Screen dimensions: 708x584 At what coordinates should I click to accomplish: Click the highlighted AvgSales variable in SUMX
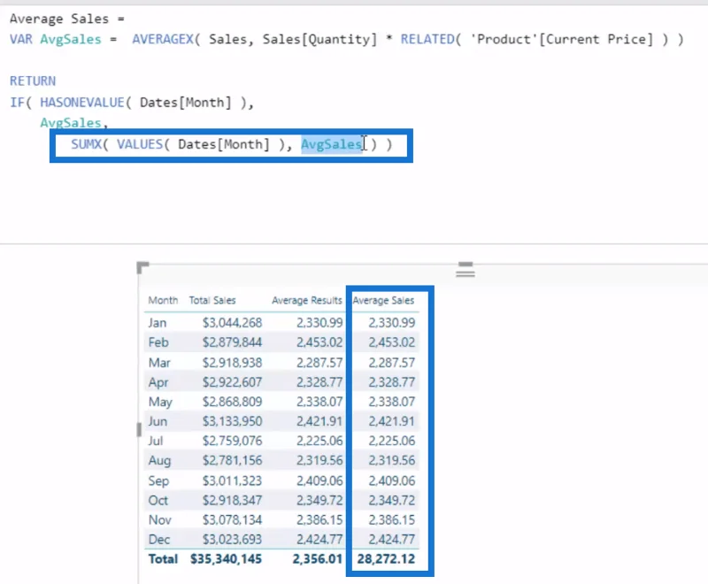point(332,144)
